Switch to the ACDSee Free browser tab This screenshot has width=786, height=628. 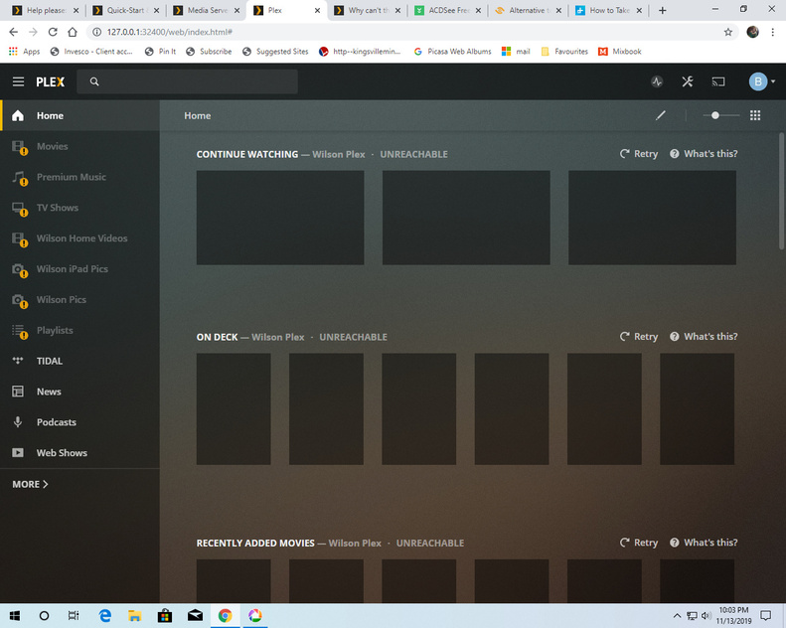[x=447, y=10]
